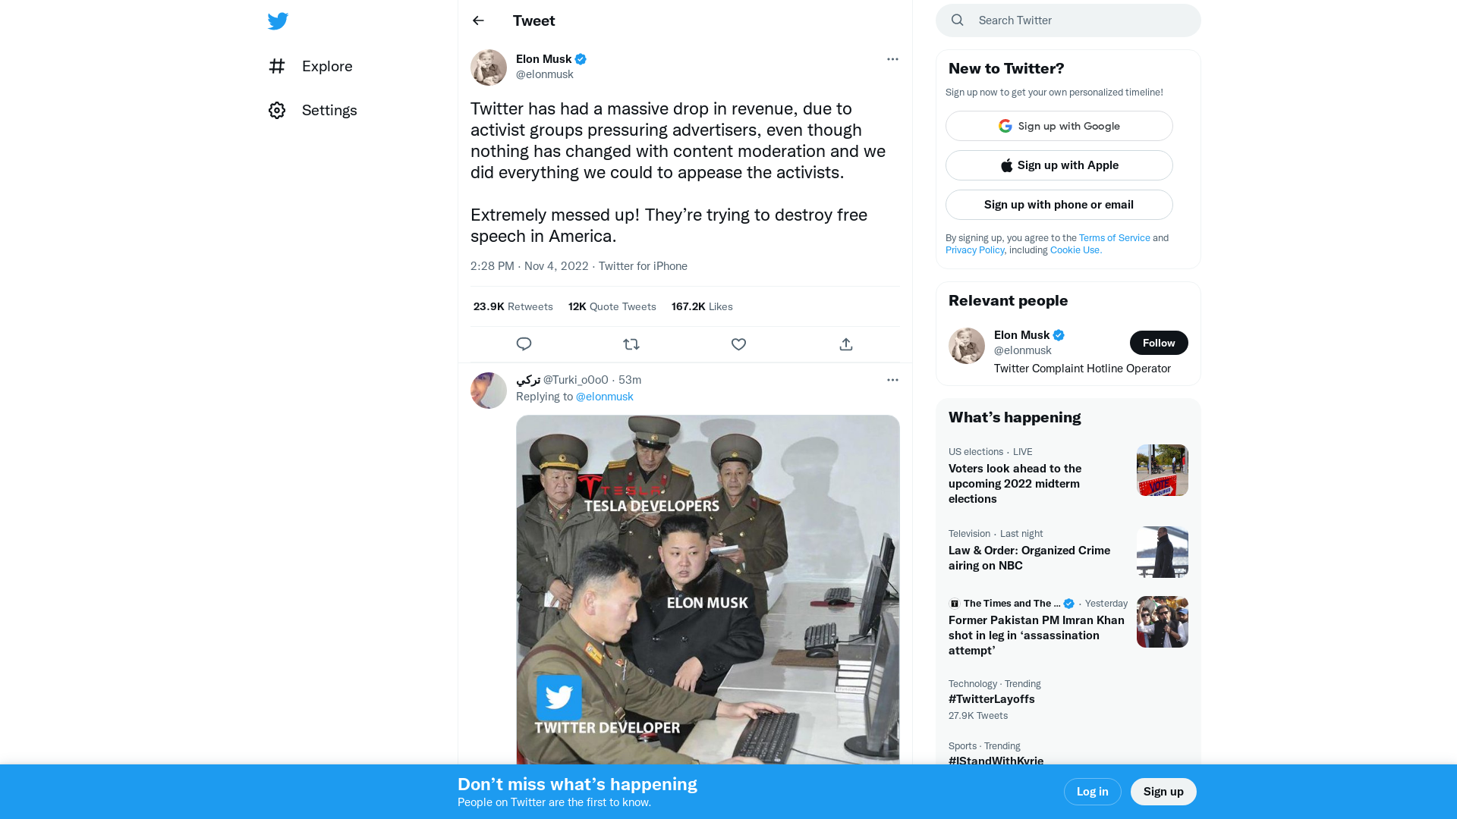Open Elon Musk's profile avatar in tweet

489,67
